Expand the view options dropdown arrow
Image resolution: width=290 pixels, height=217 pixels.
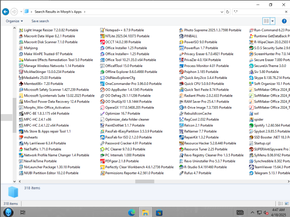pyautogui.click(x=272, y=21)
